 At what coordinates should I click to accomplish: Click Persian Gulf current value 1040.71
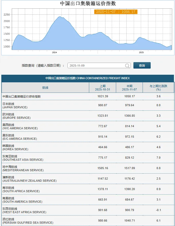[x=129, y=221]
